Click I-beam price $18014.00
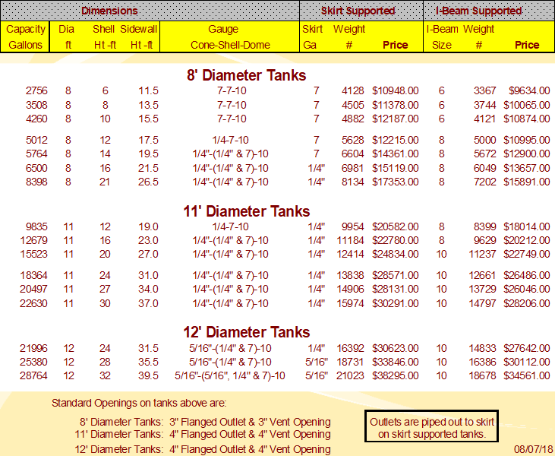 pyautogui.click(x=527, y=226)
